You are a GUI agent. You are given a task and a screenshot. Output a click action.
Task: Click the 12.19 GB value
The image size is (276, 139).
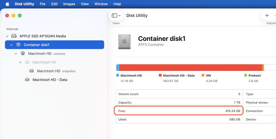tap(127, 81)
